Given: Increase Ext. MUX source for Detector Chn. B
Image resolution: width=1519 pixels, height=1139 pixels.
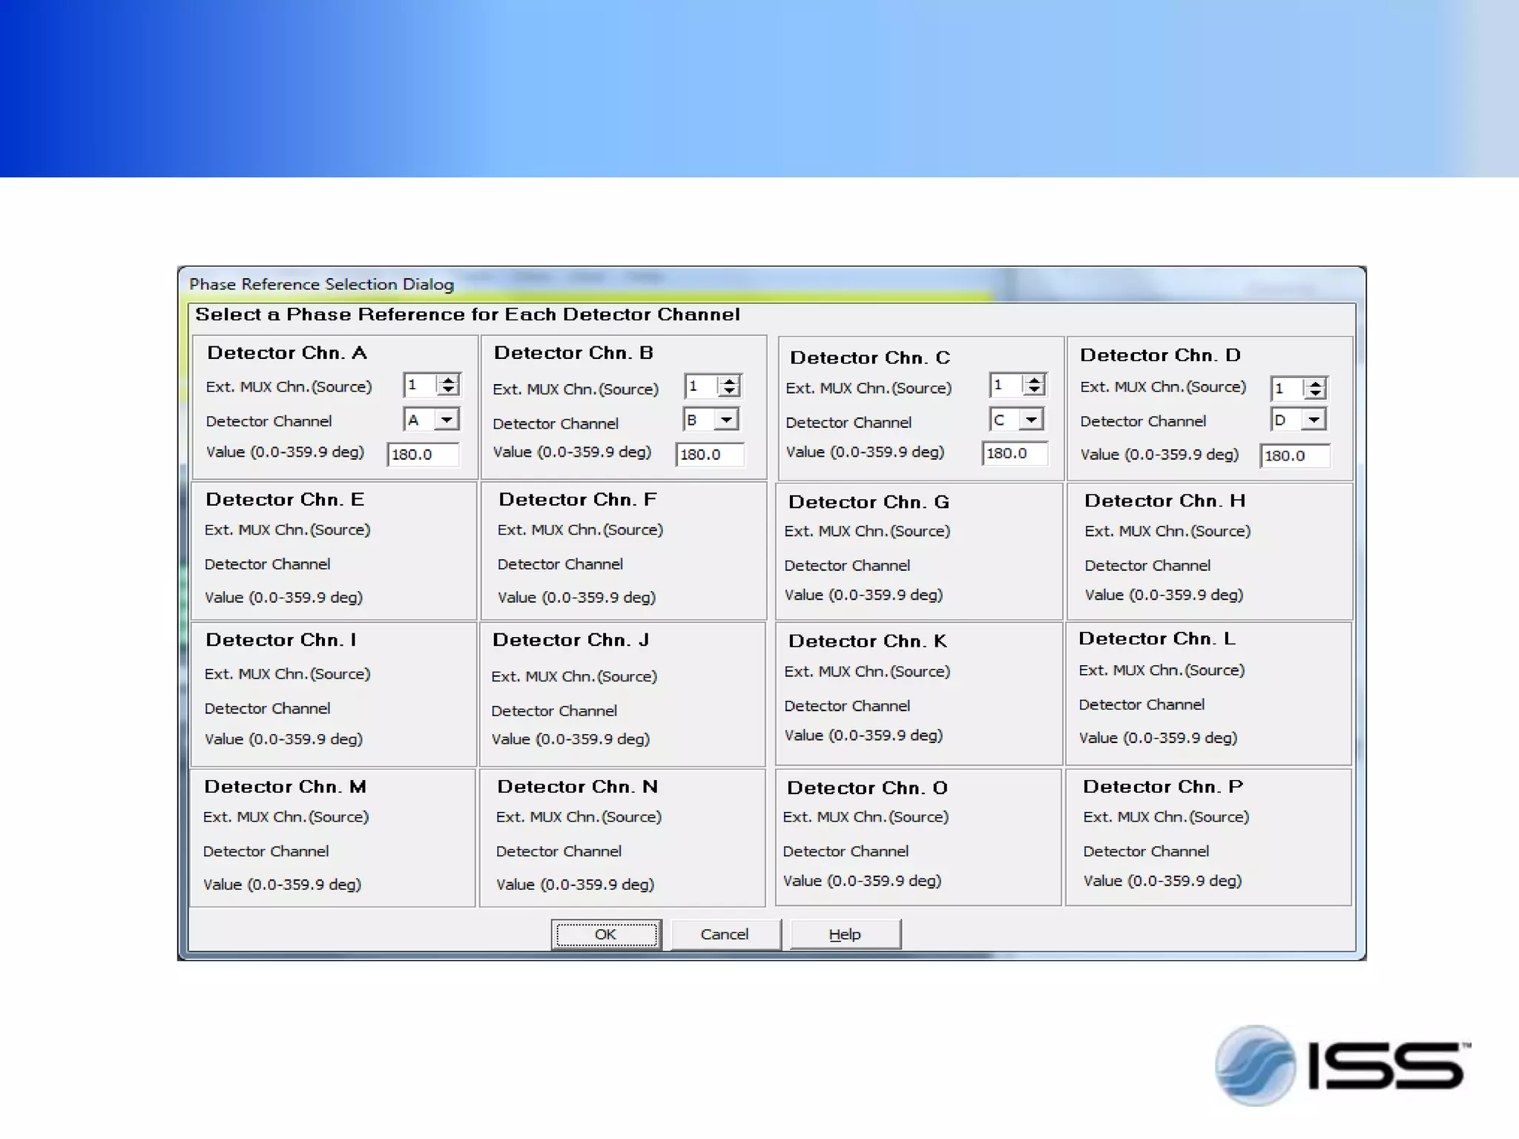Looking at the screenshot, I should point(730,381).
